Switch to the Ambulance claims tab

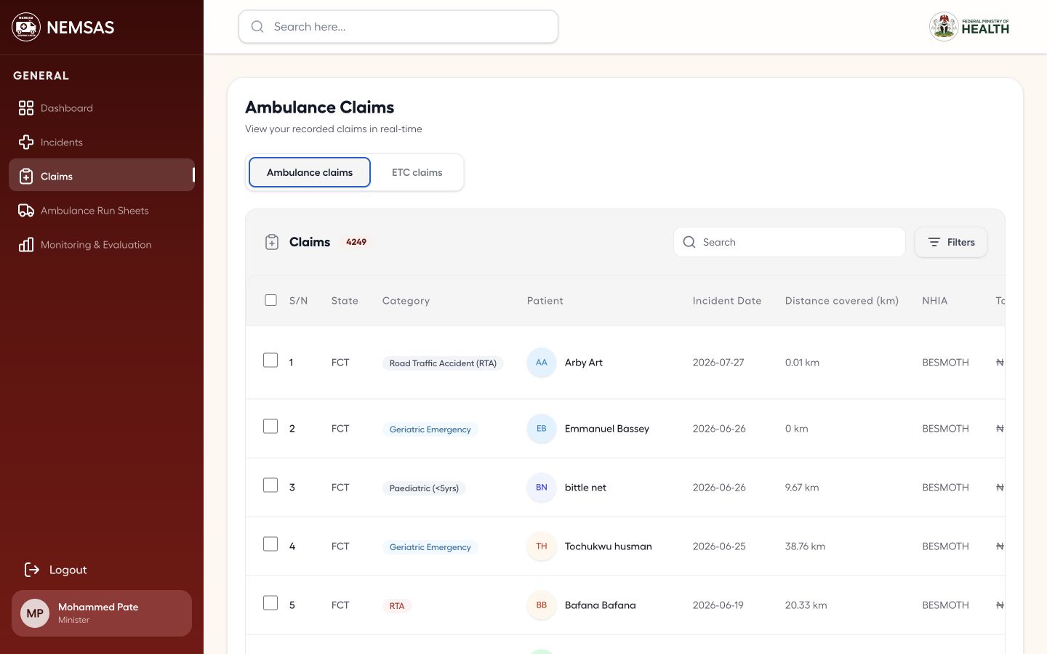tap(310, 172)
